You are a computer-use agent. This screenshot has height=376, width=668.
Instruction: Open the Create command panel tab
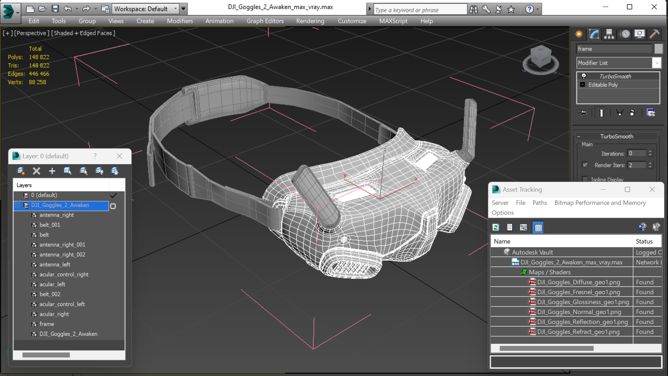click(579, 34)
